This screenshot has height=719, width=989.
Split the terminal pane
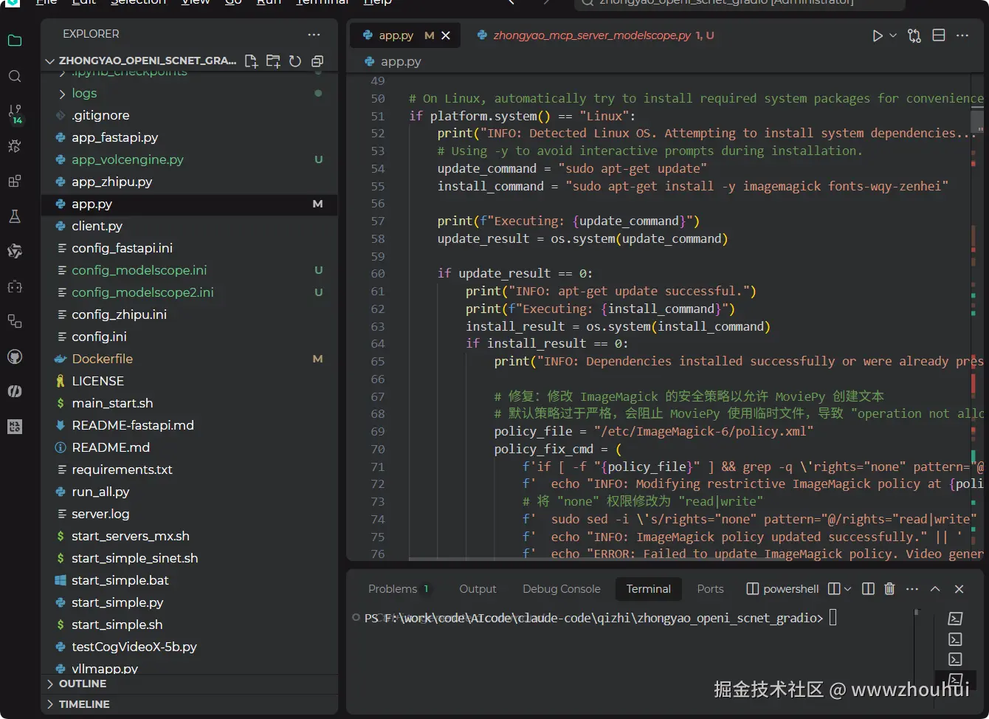pyautogui.click(x=869, y=588)
